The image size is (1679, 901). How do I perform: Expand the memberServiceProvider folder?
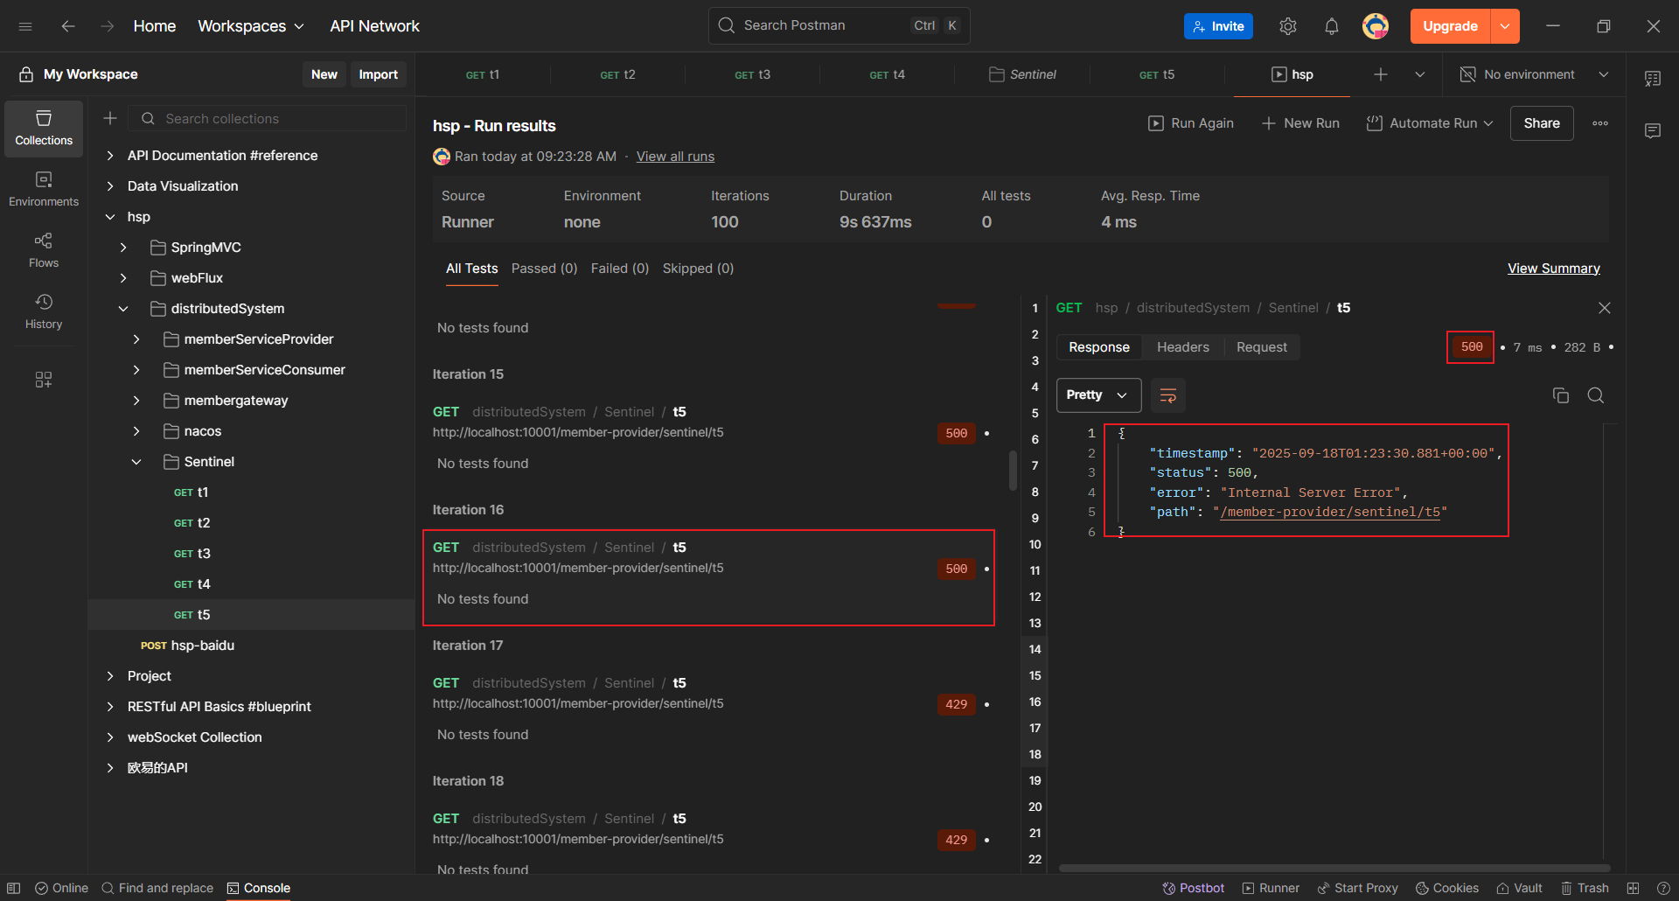136,339
